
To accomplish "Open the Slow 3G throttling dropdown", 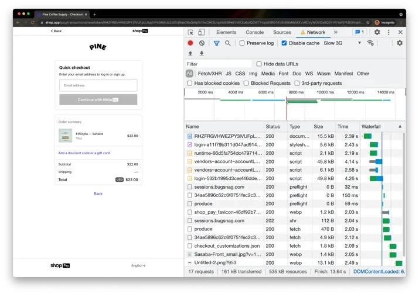I will click(x=342, y=43).
